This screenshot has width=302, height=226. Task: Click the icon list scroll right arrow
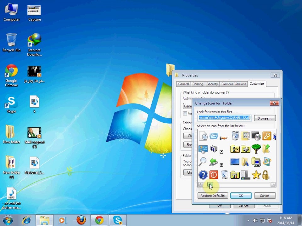273,184
